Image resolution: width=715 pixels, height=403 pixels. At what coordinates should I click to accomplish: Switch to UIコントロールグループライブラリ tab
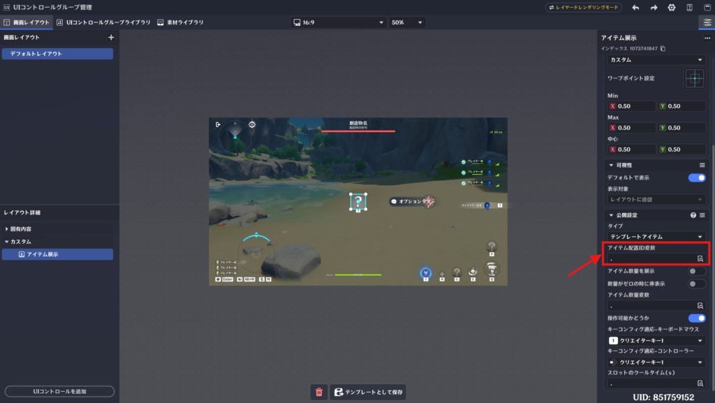pyautogui.click(x=103, y=22)
